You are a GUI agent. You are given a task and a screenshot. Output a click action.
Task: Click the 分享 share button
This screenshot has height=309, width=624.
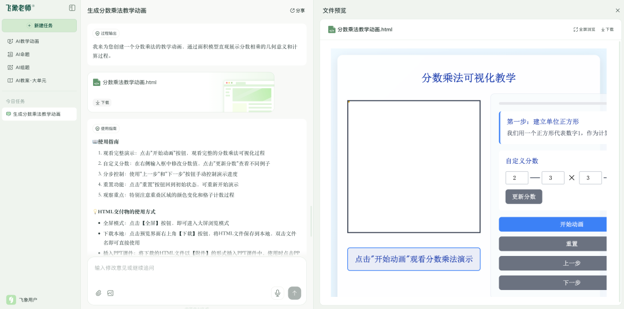click(x=297, y=10)
